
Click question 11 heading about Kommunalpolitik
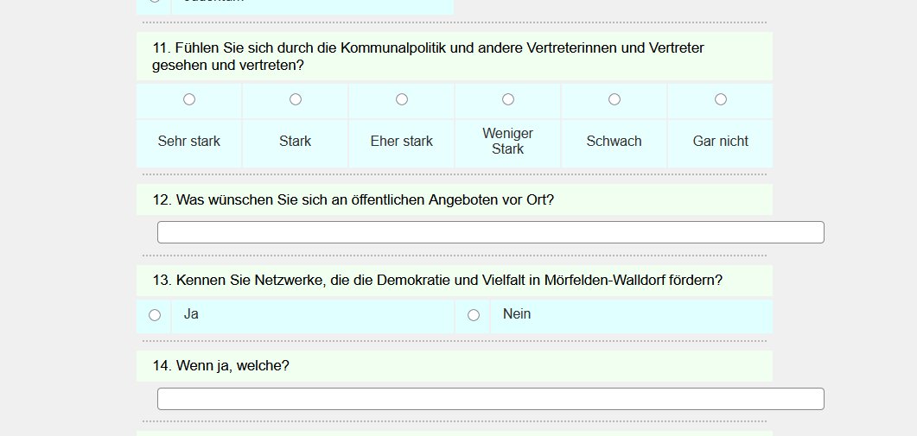428,57
